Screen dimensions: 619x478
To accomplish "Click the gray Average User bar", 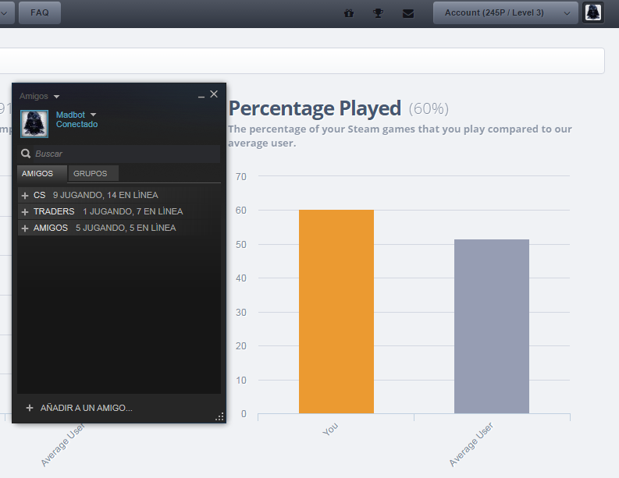I will (492, 326).
